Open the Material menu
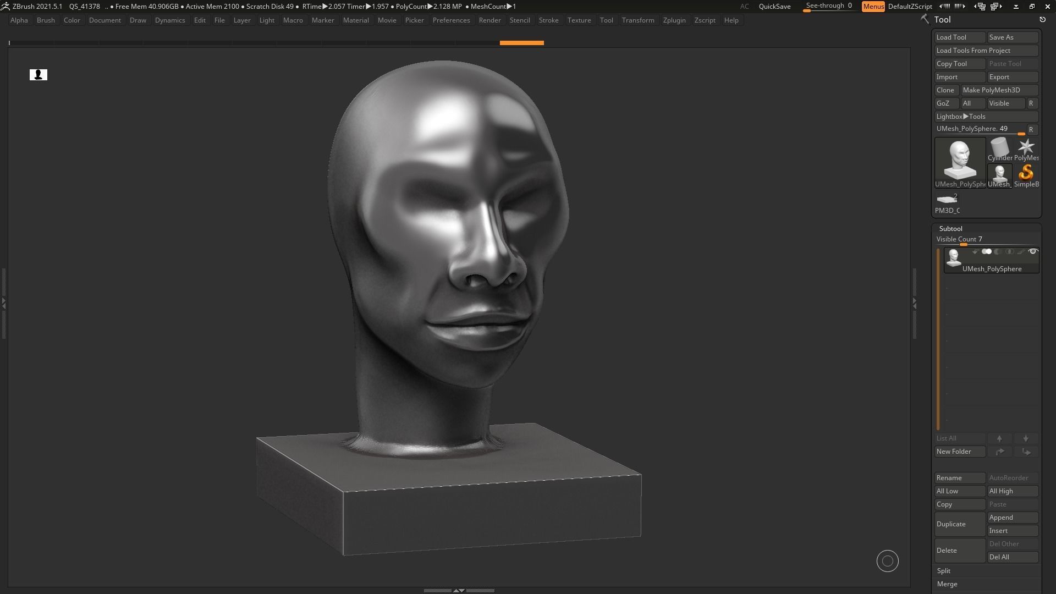Viewport: 1056px width, 594px height. (356, 20)
